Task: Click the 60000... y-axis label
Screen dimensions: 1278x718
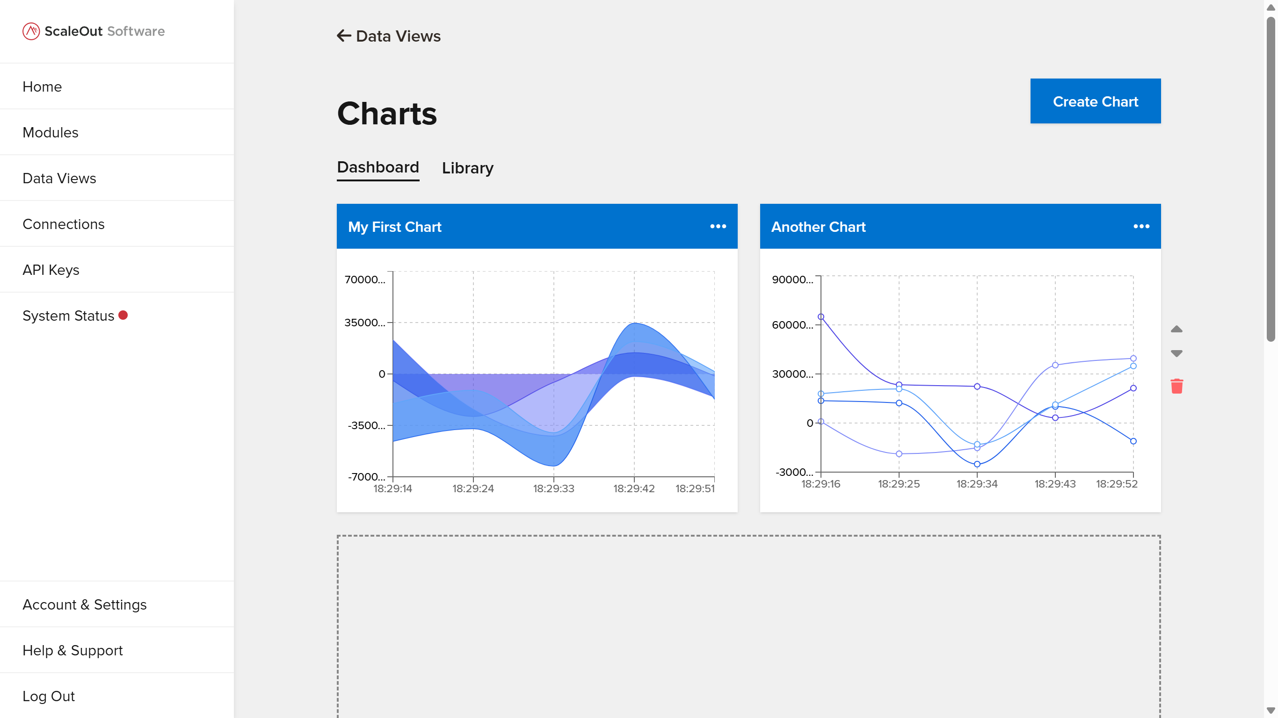Action: 792,325
